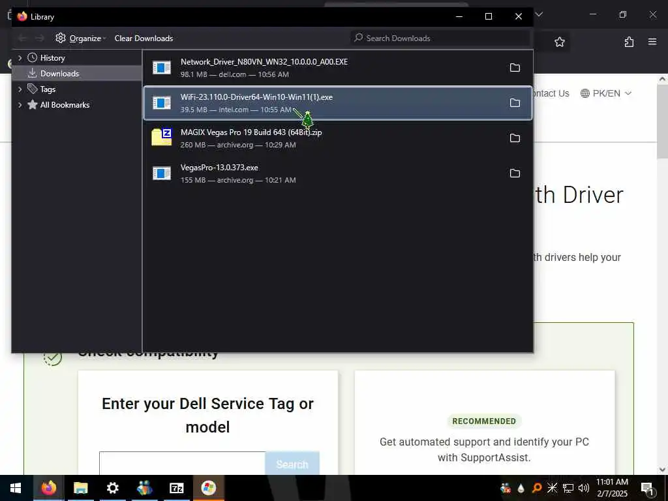The width and height of the screenshot is (668, 501).
Task: Open the notification center icon
Action: [648, 488]
